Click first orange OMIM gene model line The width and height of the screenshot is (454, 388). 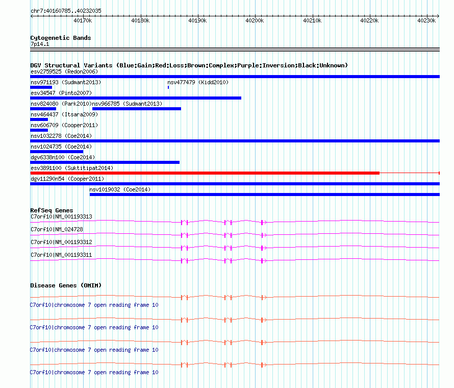(x=235, y=297)
